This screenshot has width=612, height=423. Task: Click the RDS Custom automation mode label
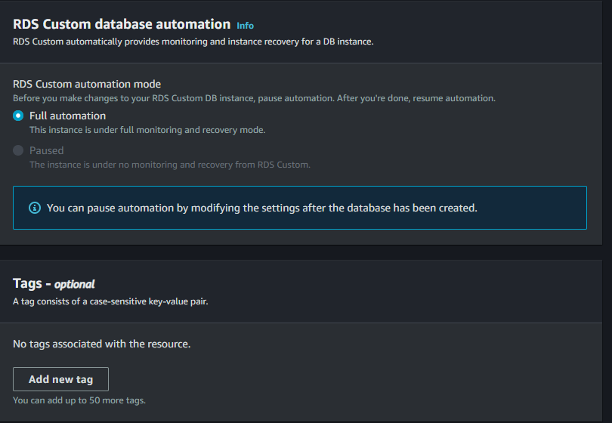point(87,85)
